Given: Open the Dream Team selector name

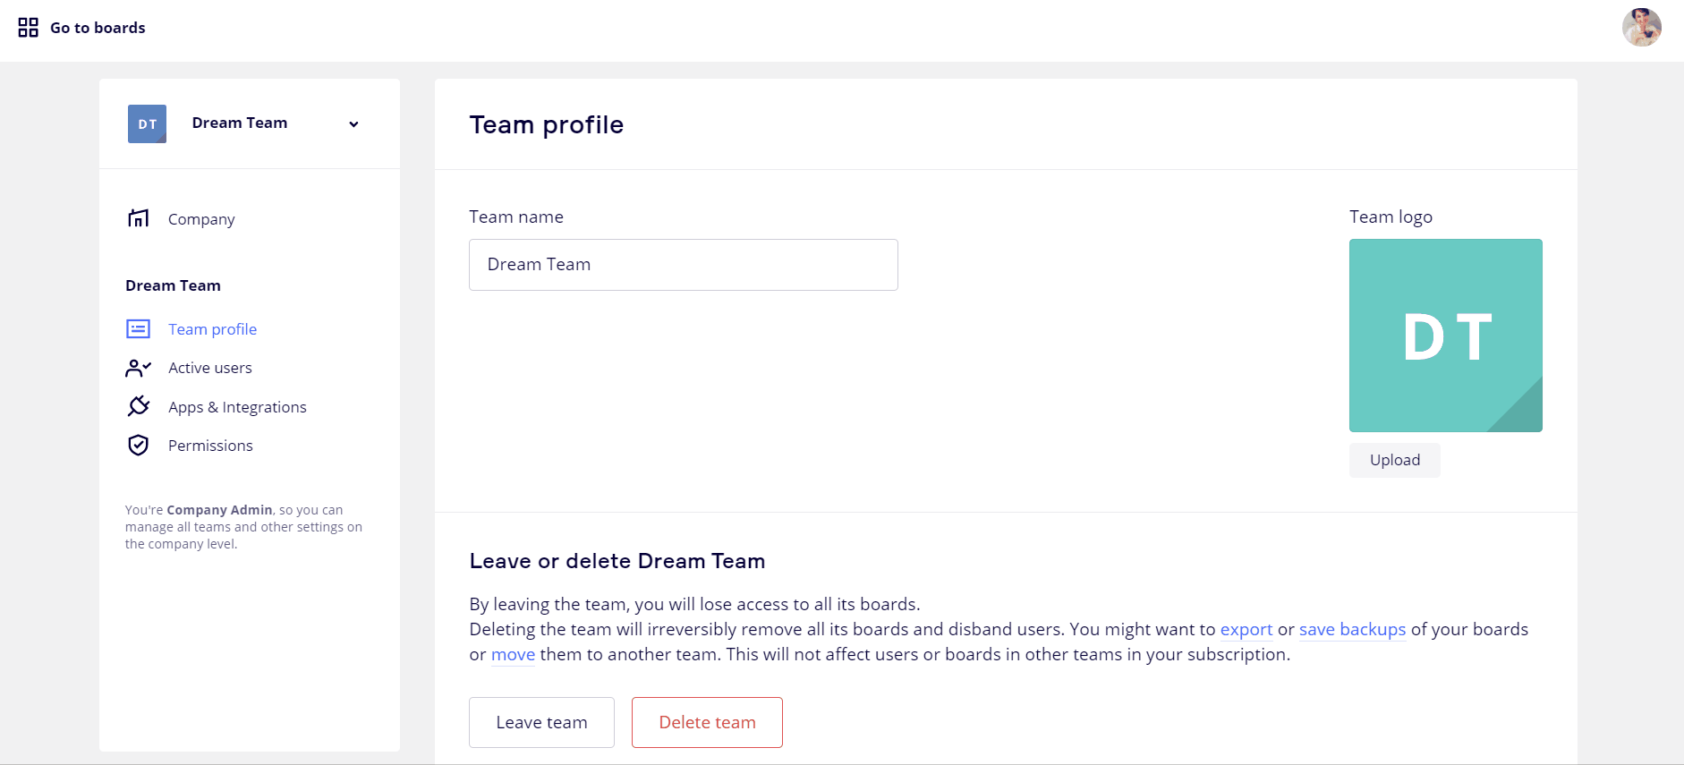Looking at the screenshot, I should (240, 123).
